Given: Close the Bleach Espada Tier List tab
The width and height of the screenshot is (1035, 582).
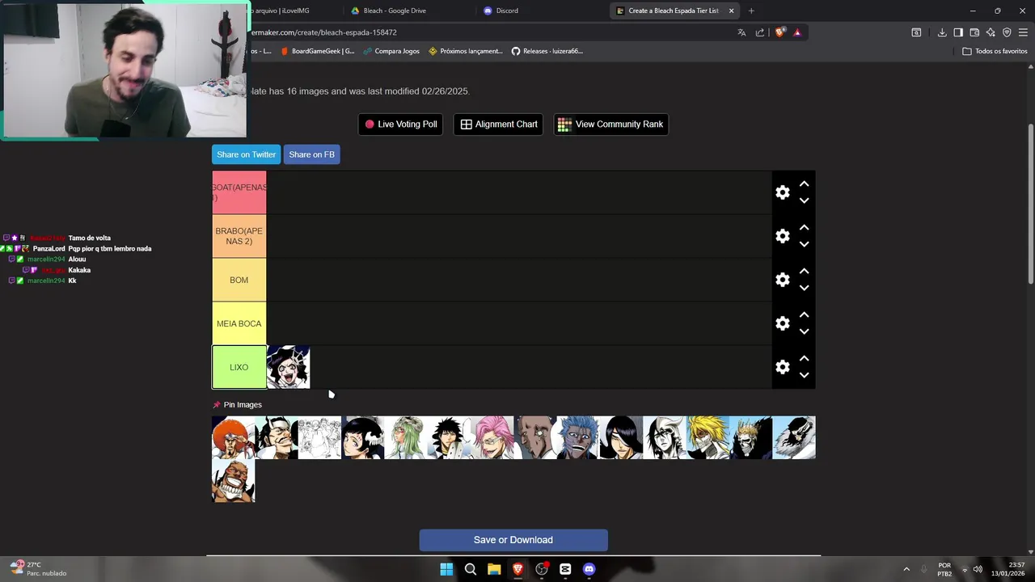Looking at the screenshot, I should pyautogui.click(x=731, y=11).
